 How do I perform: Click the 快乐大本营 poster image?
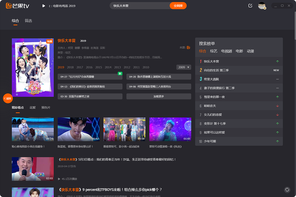click(x=33, y=67)
